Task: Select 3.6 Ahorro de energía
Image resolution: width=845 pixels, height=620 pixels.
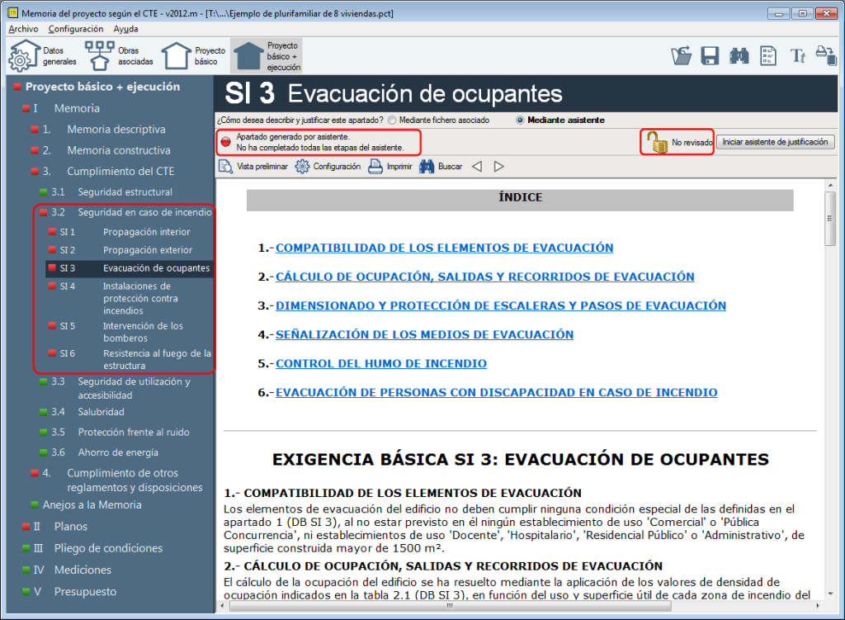Action: (x=117, y=453)
